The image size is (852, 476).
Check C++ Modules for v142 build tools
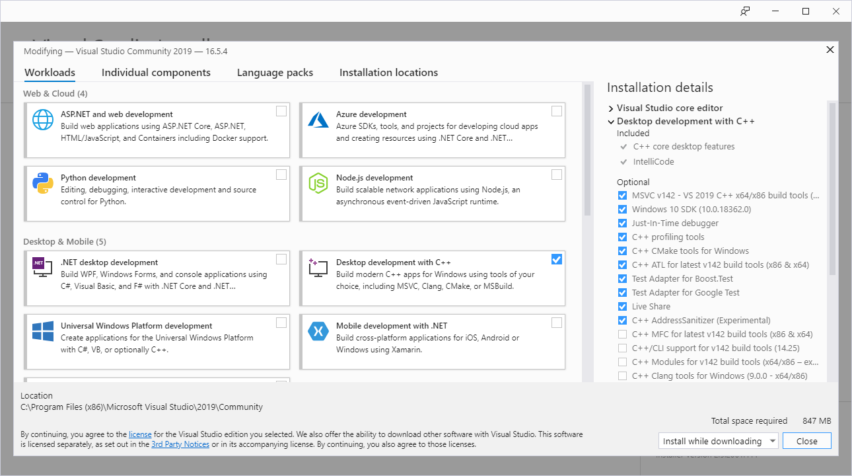click(622, 362)
